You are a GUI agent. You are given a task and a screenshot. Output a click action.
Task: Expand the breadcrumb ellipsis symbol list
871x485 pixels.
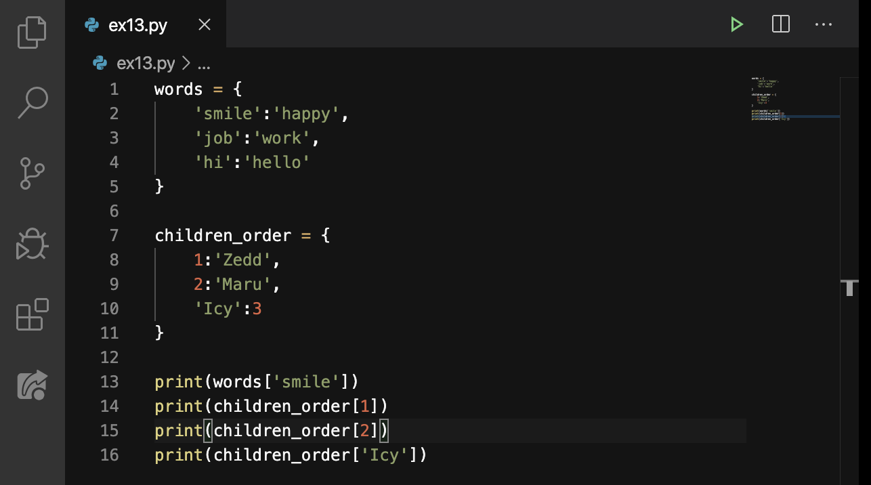[x=203, y=64]
